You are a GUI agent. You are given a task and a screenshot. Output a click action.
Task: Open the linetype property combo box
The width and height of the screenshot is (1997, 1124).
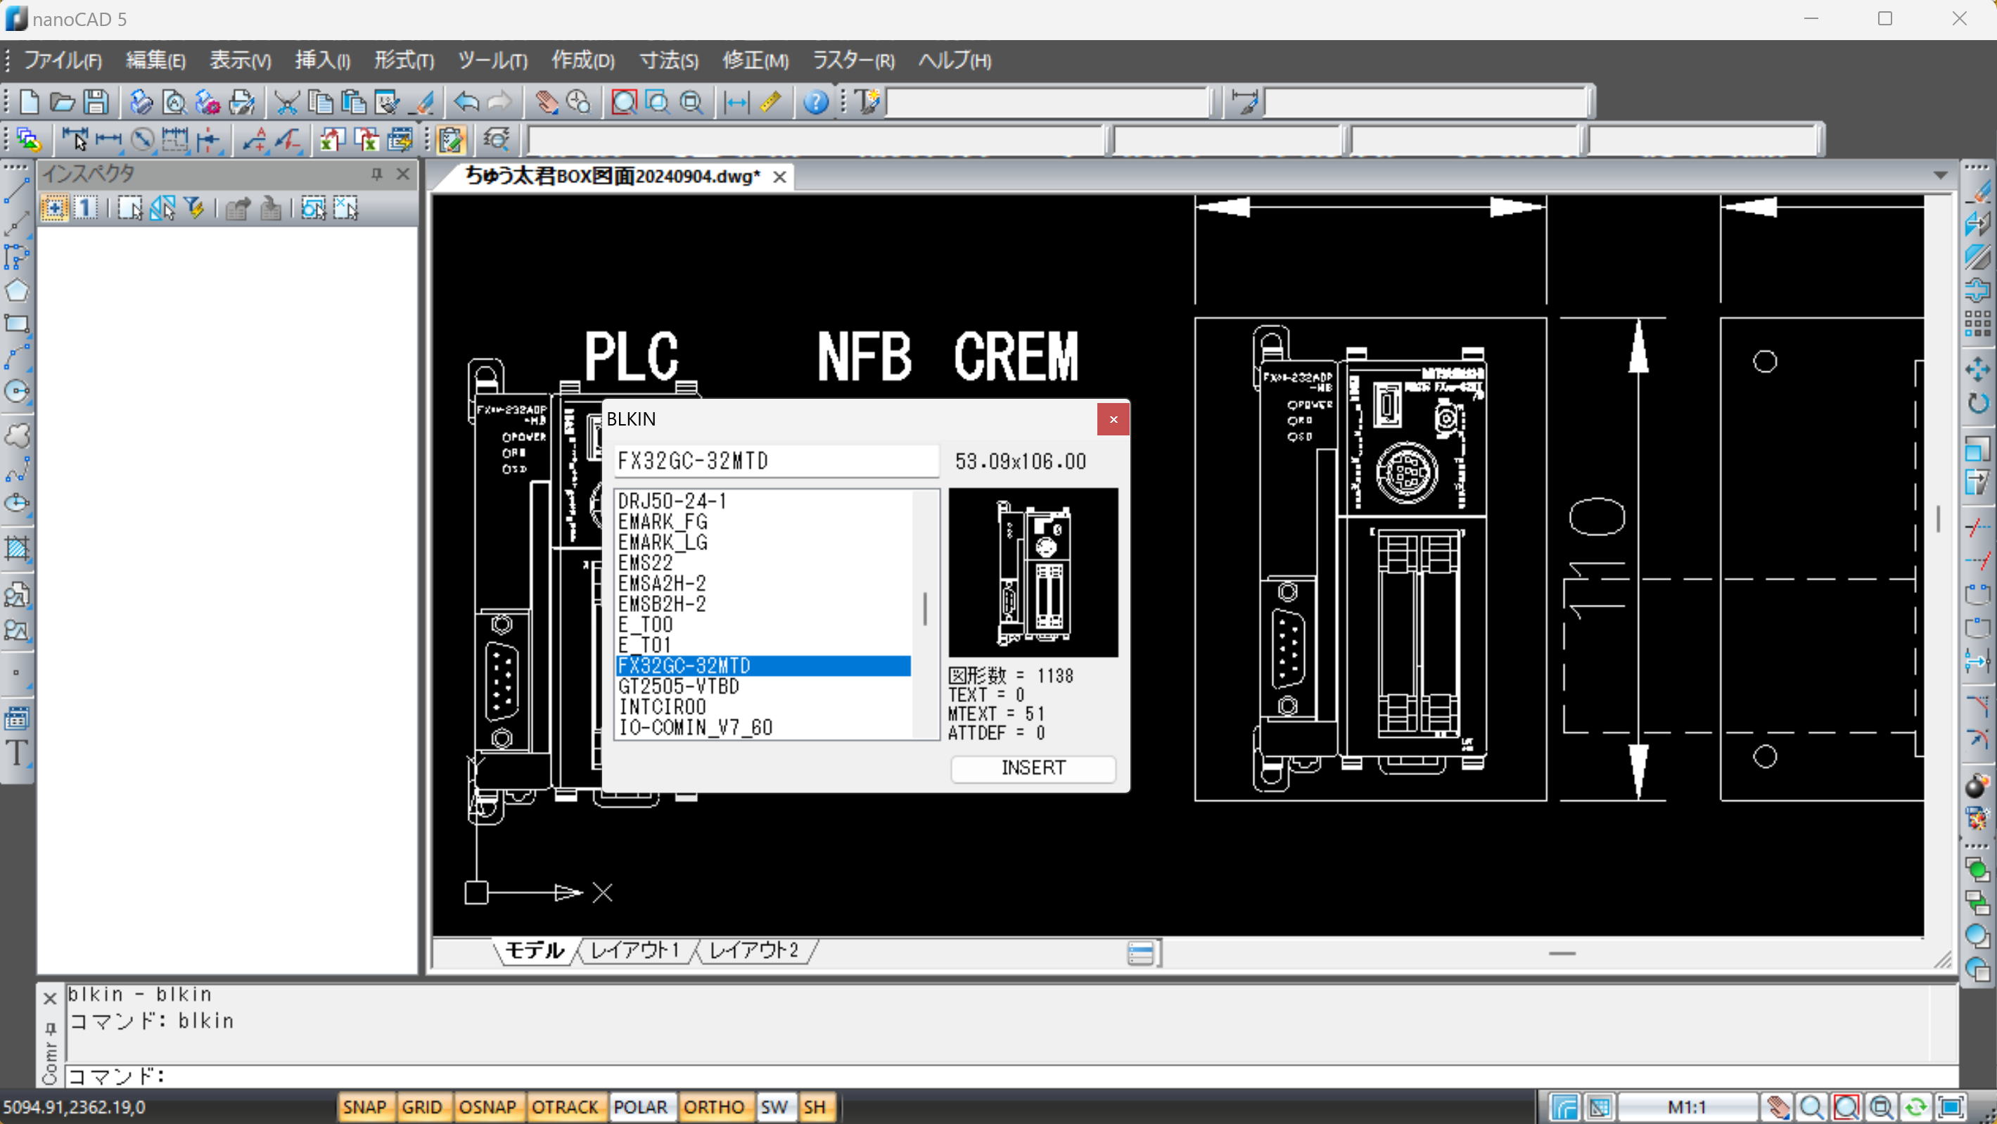tap(1466, 140)
